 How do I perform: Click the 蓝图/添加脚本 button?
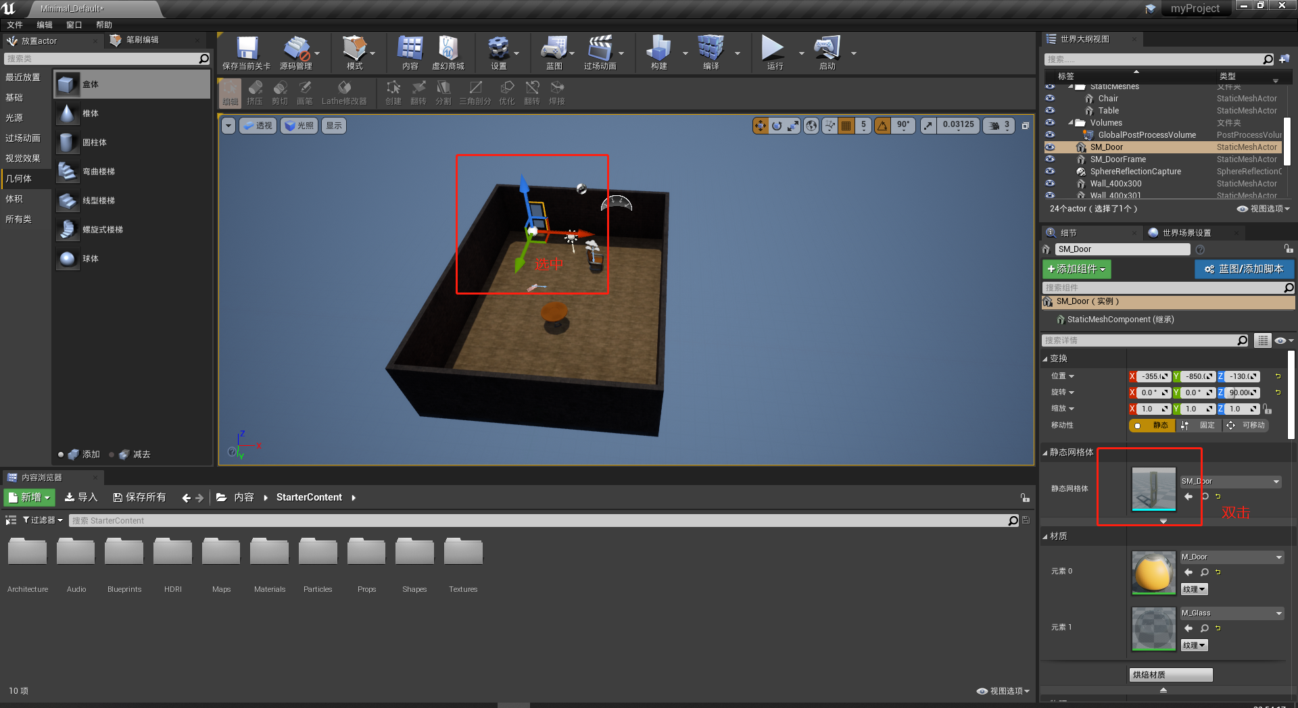click(x=1244, y=269)
